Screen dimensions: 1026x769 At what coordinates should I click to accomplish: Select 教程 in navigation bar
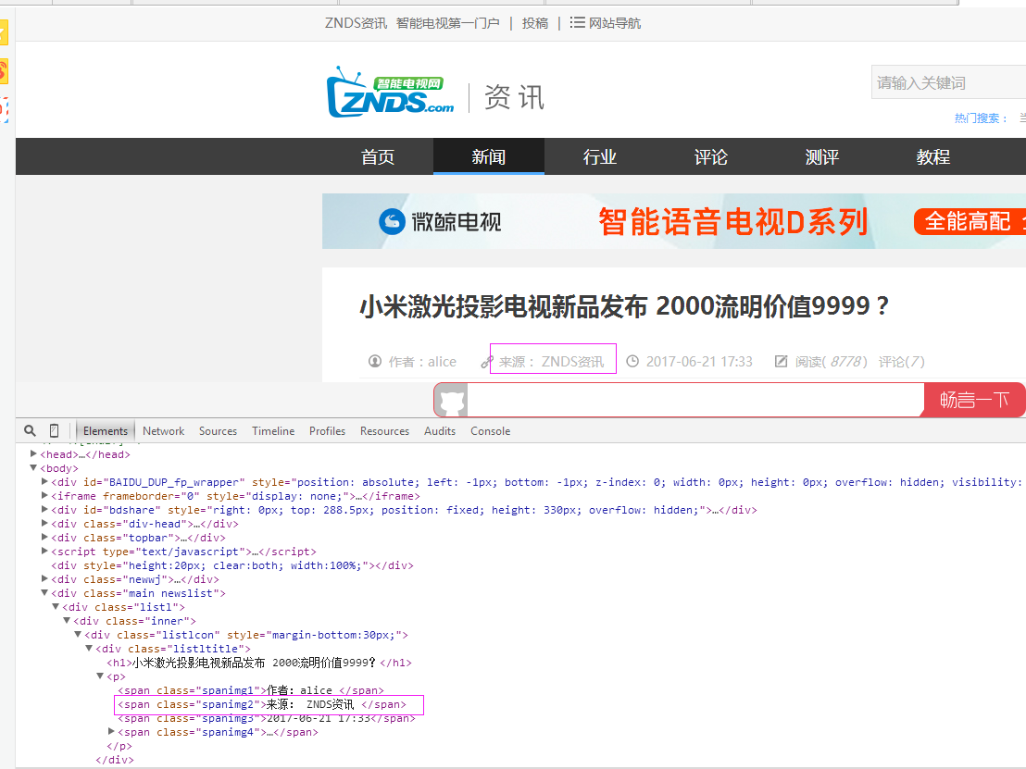click(x=933, y=157)
